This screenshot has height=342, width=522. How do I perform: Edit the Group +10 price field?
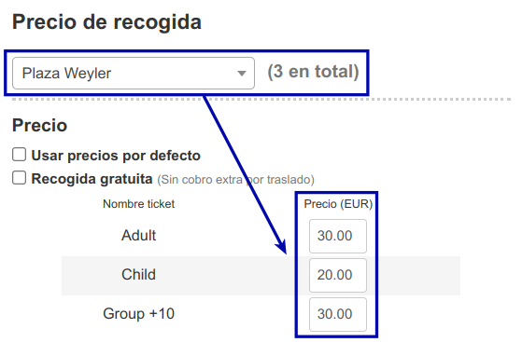click(337, 314)
